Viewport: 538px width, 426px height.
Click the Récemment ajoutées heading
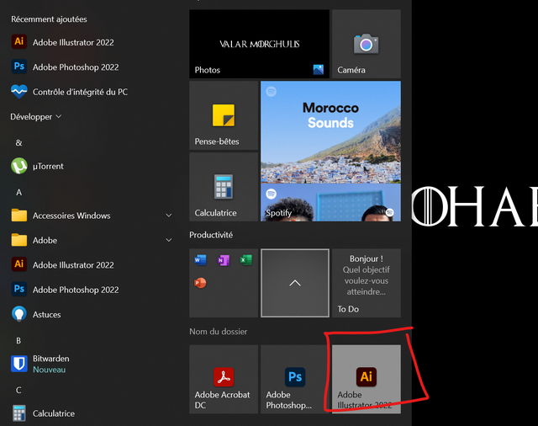49,19
